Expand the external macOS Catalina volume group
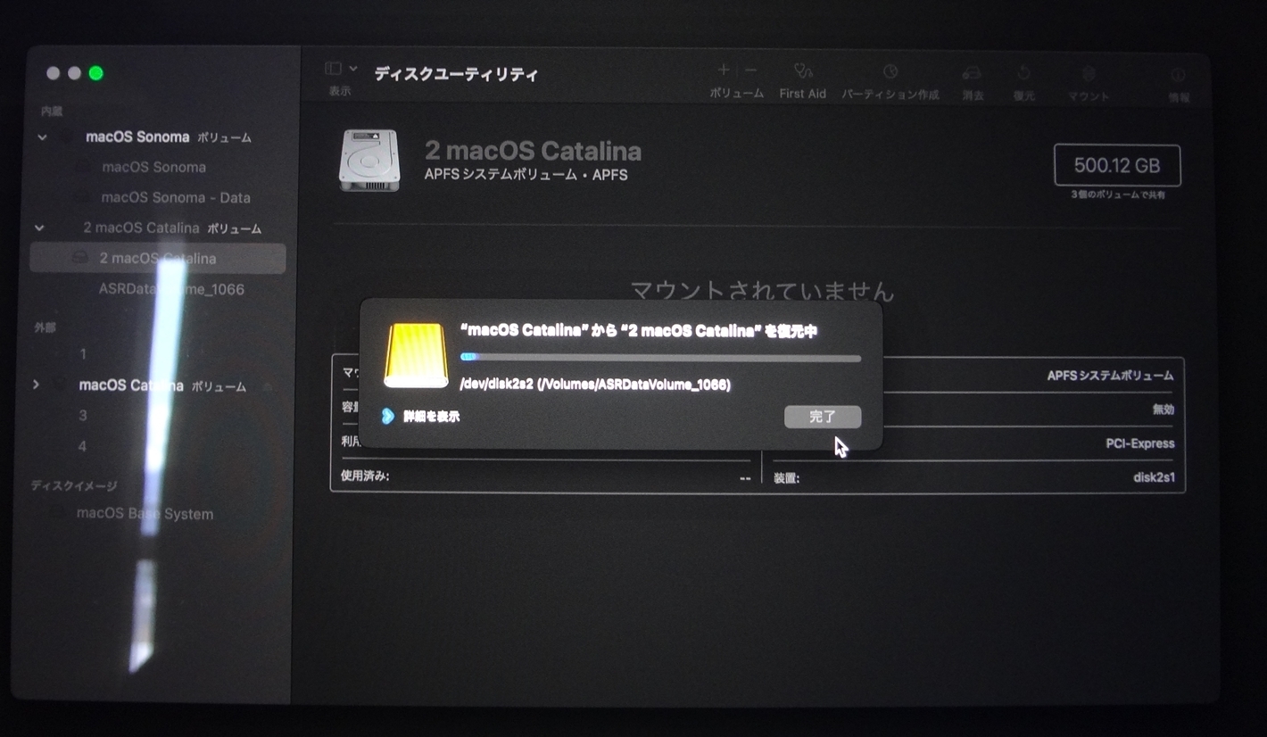This screenshot has height=737, width=1267. point(36,385)
